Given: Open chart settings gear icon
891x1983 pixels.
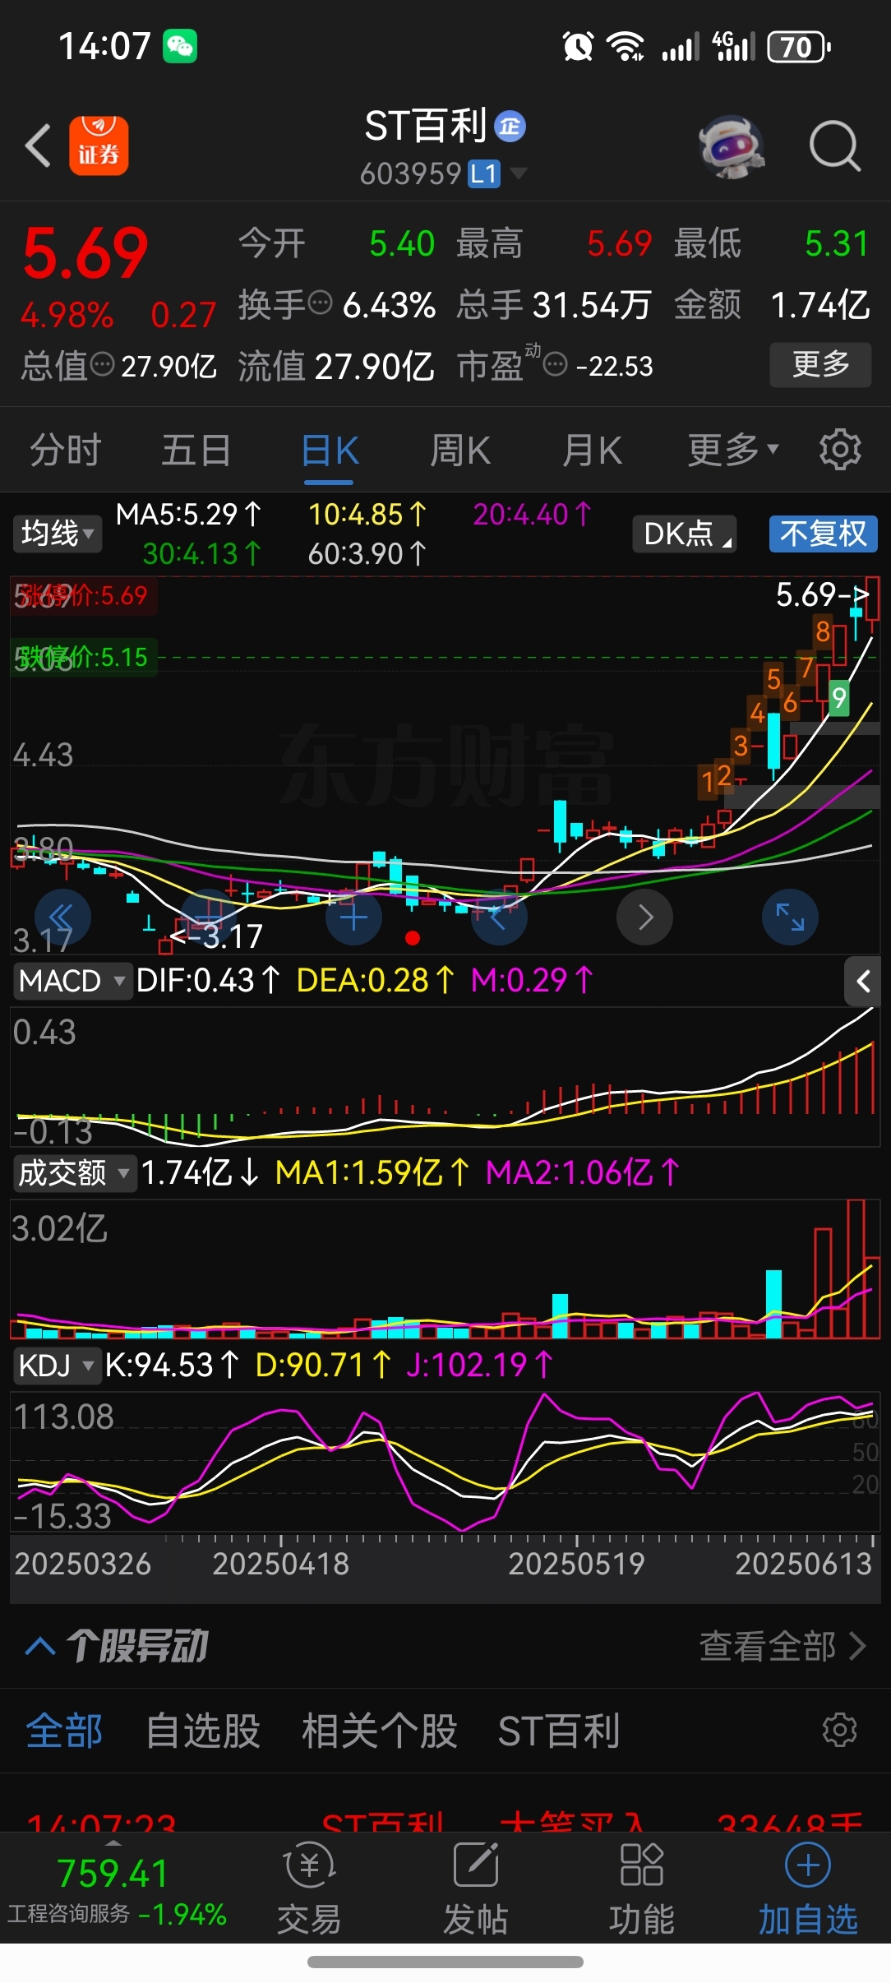Looking at the screenshot, I should click(840, 450).
